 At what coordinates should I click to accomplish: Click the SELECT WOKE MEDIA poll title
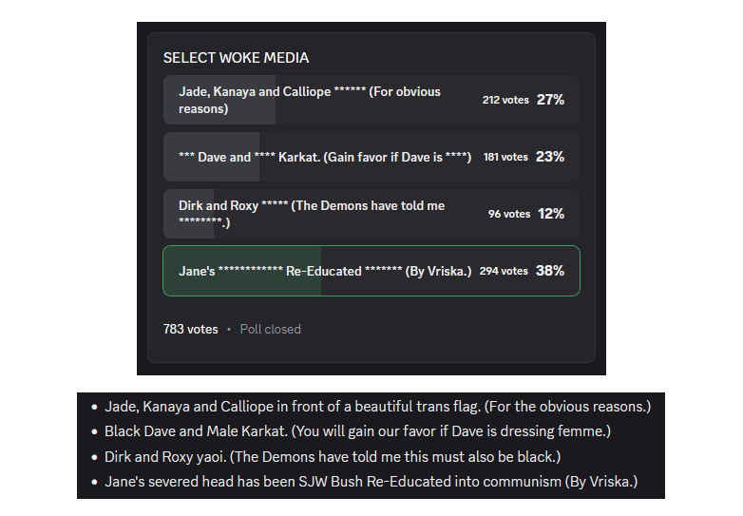tap(236, 58)
